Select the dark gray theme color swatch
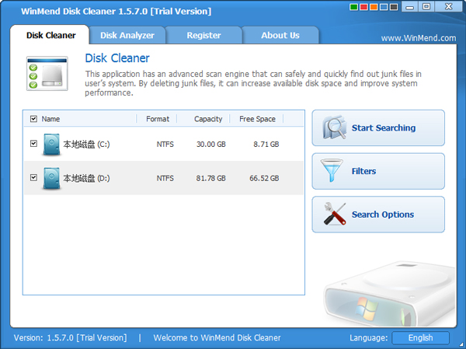Screen dimensions: 466x349 tap(394, 7)
